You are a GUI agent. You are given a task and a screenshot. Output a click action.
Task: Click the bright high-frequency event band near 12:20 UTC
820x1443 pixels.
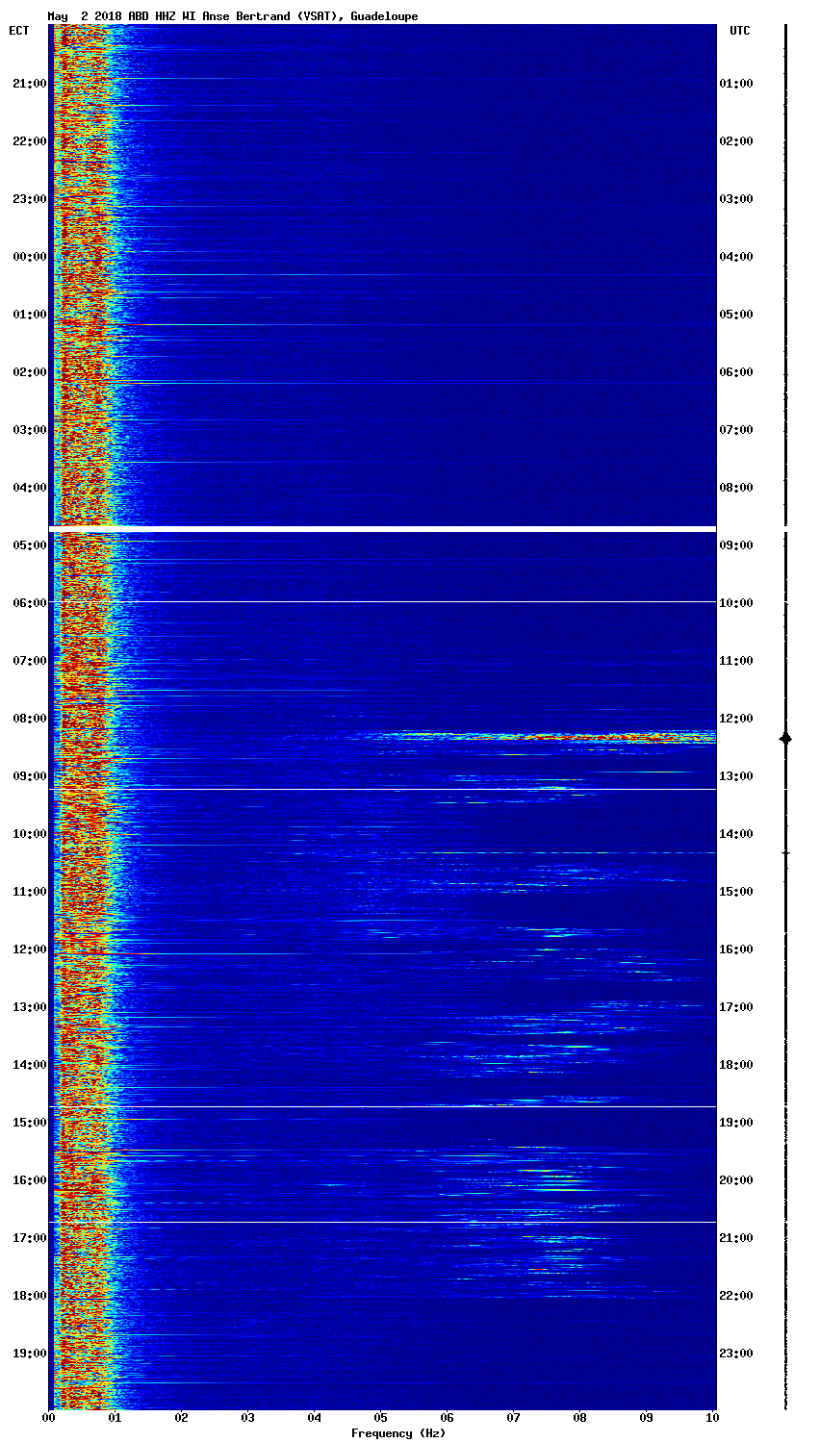point(539,737)
